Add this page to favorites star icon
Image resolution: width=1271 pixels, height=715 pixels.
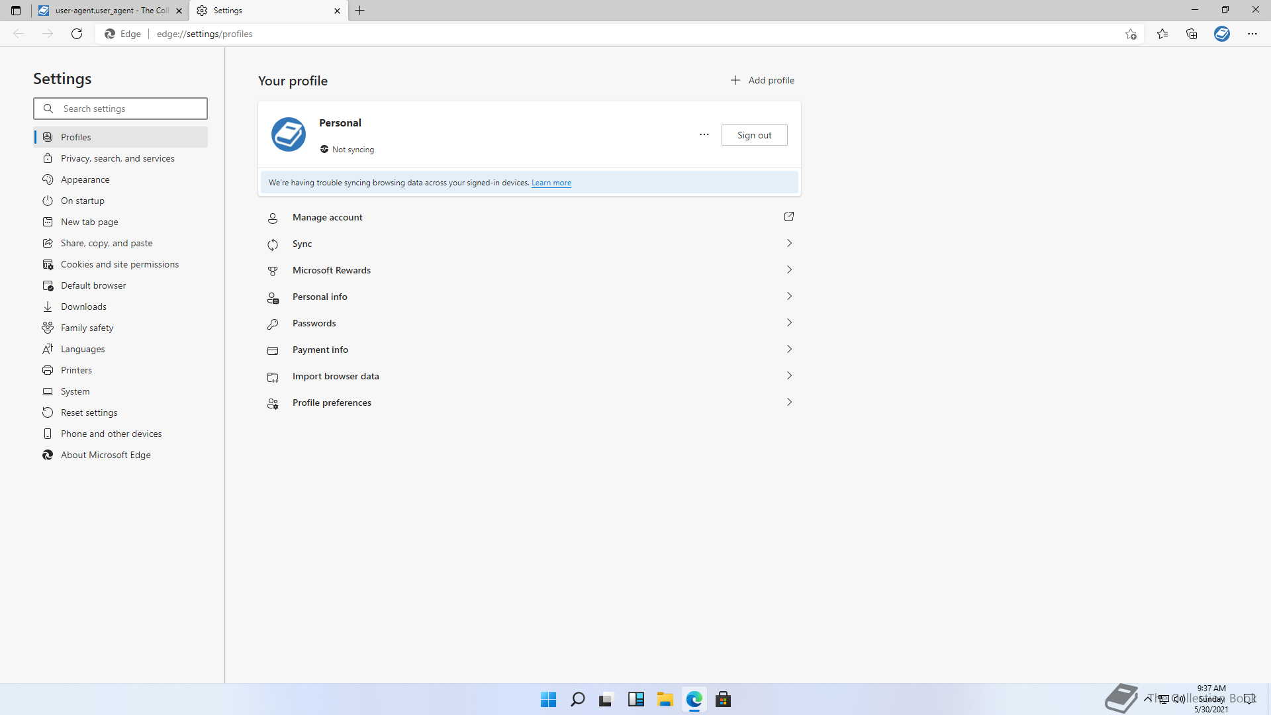click(x=1131, y=34)
